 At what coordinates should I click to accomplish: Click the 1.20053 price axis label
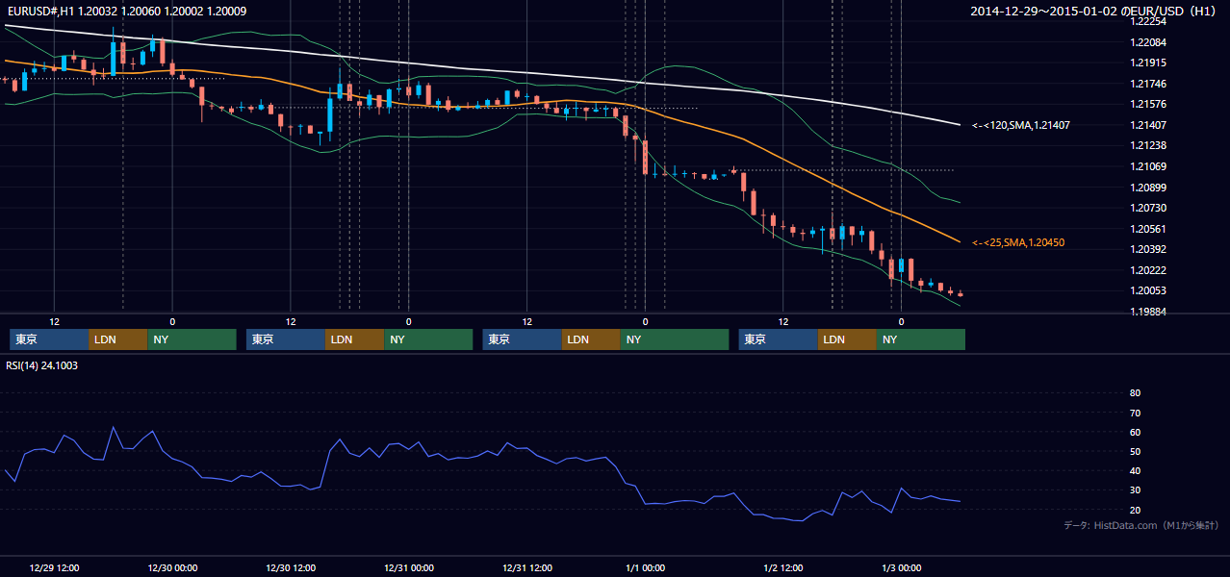point(1148,290)
